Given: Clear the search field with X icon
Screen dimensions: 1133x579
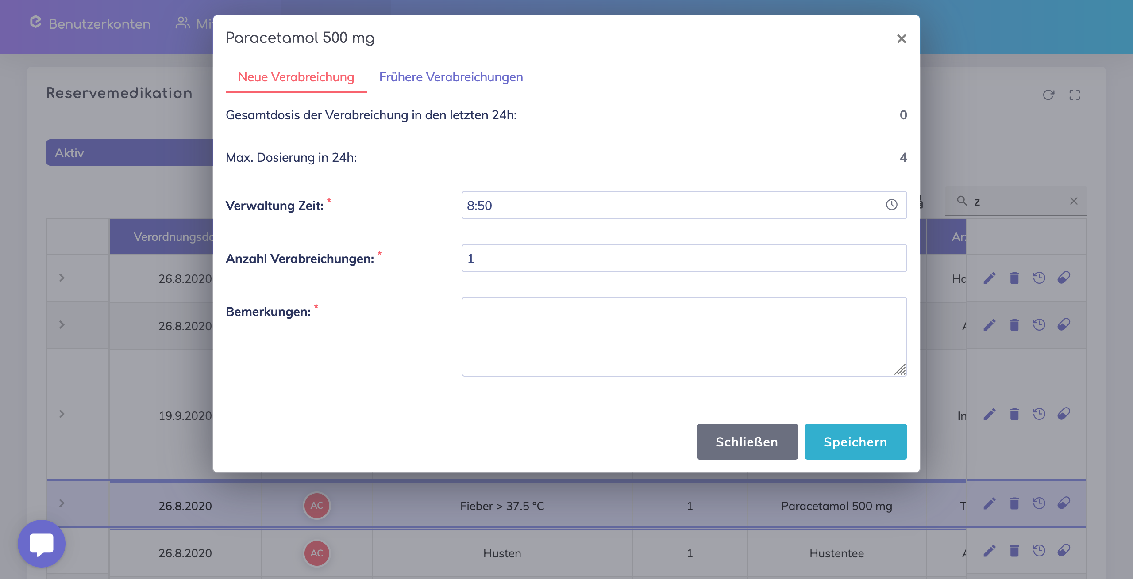Looking at the screenshot, I should (x=1074, y=201).
